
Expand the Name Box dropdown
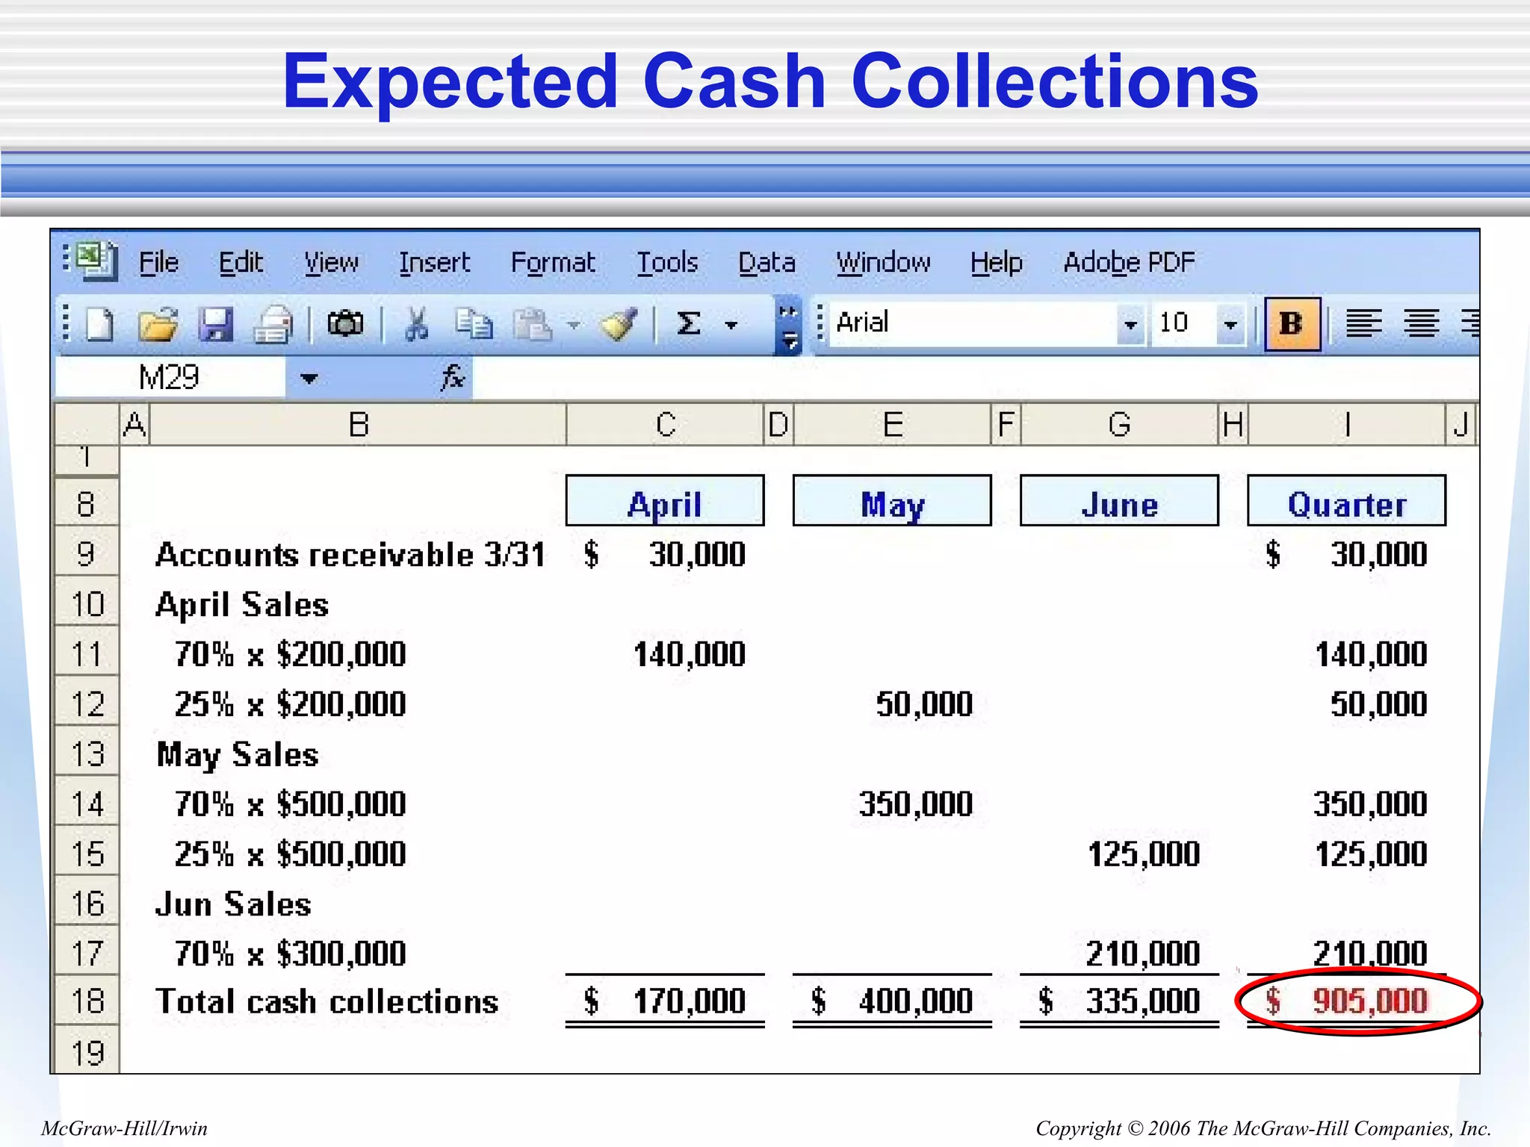click(x=309, y=379)
